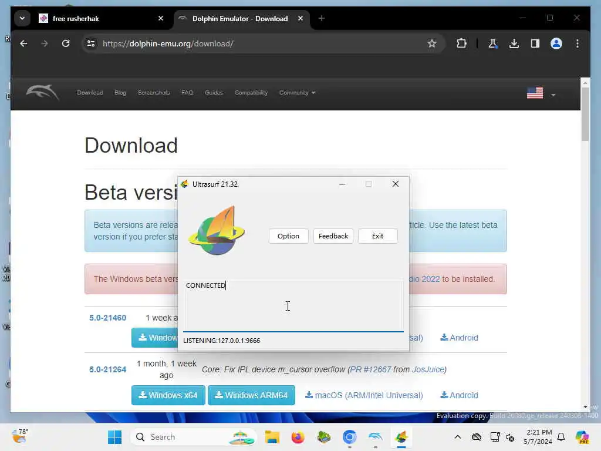Screen dimensions: 601x451
Task: Download macOS (ARM/Intel Universal) for 5.0-21264
Action: tap(364, 395)
